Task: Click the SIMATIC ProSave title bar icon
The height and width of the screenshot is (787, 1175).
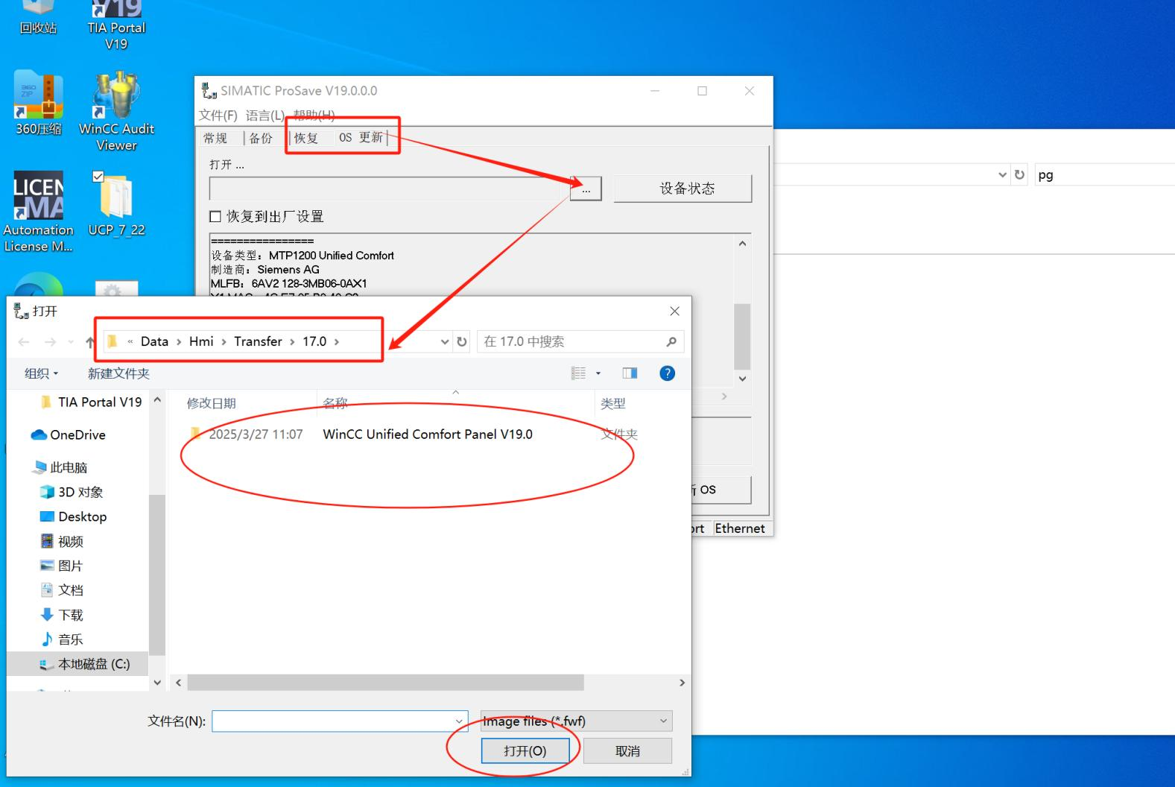Action: coord(209,90)
